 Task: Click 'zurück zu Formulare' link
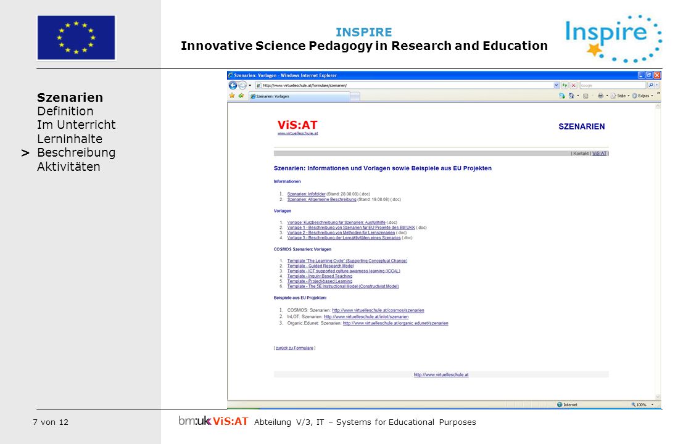click(294, 348)
